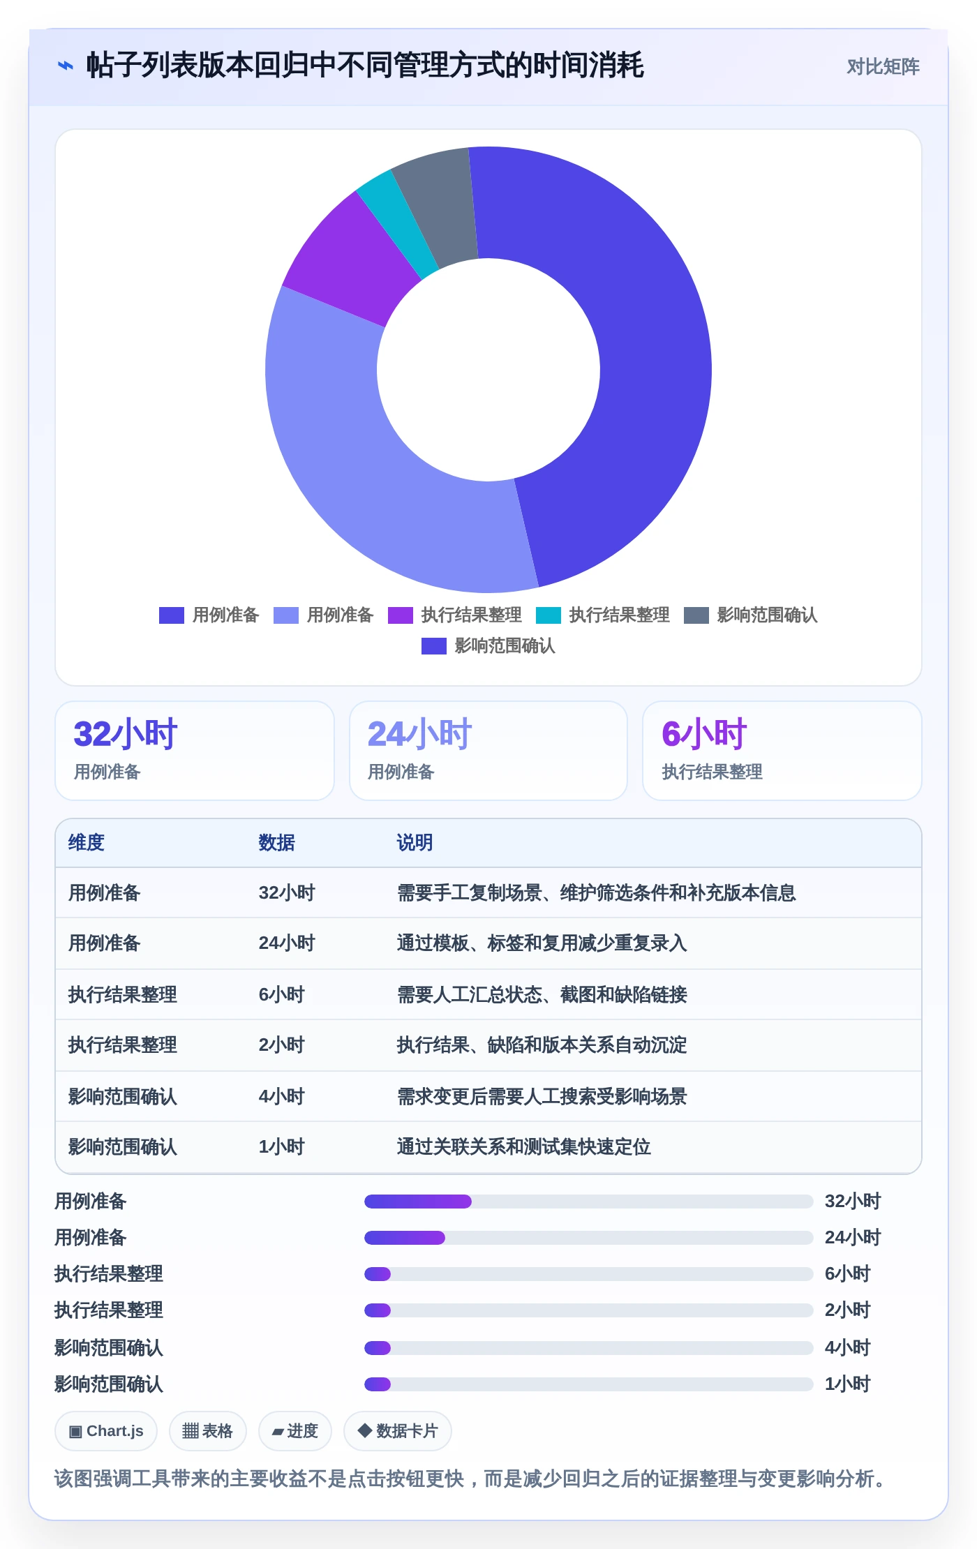The width and height of the screenshot is (977, 1549).
Task: Toggle the cyan 执行结果整理 legend item
Action: pos(602,615)
